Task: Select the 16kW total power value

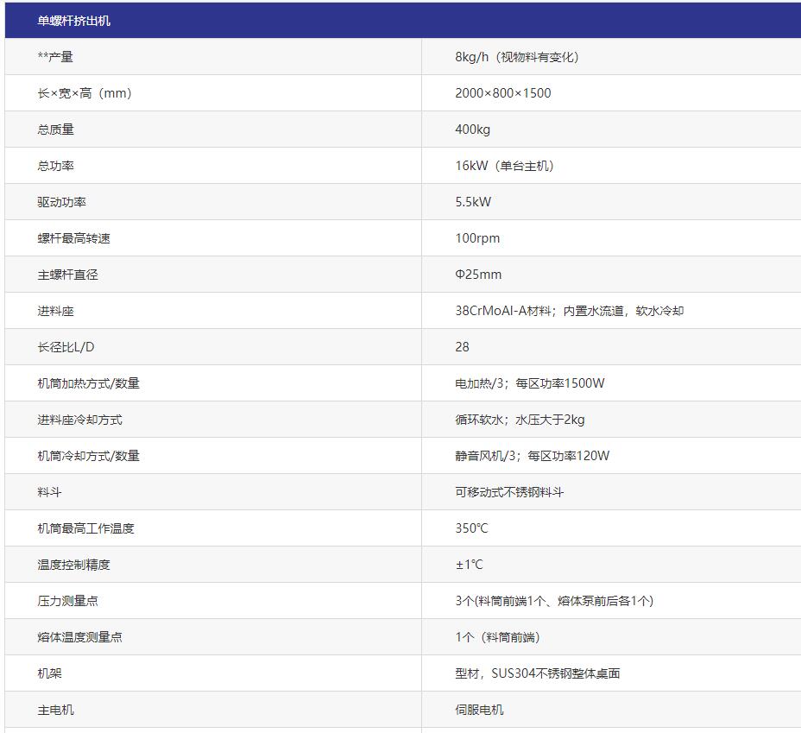Action: pos(504,166)
